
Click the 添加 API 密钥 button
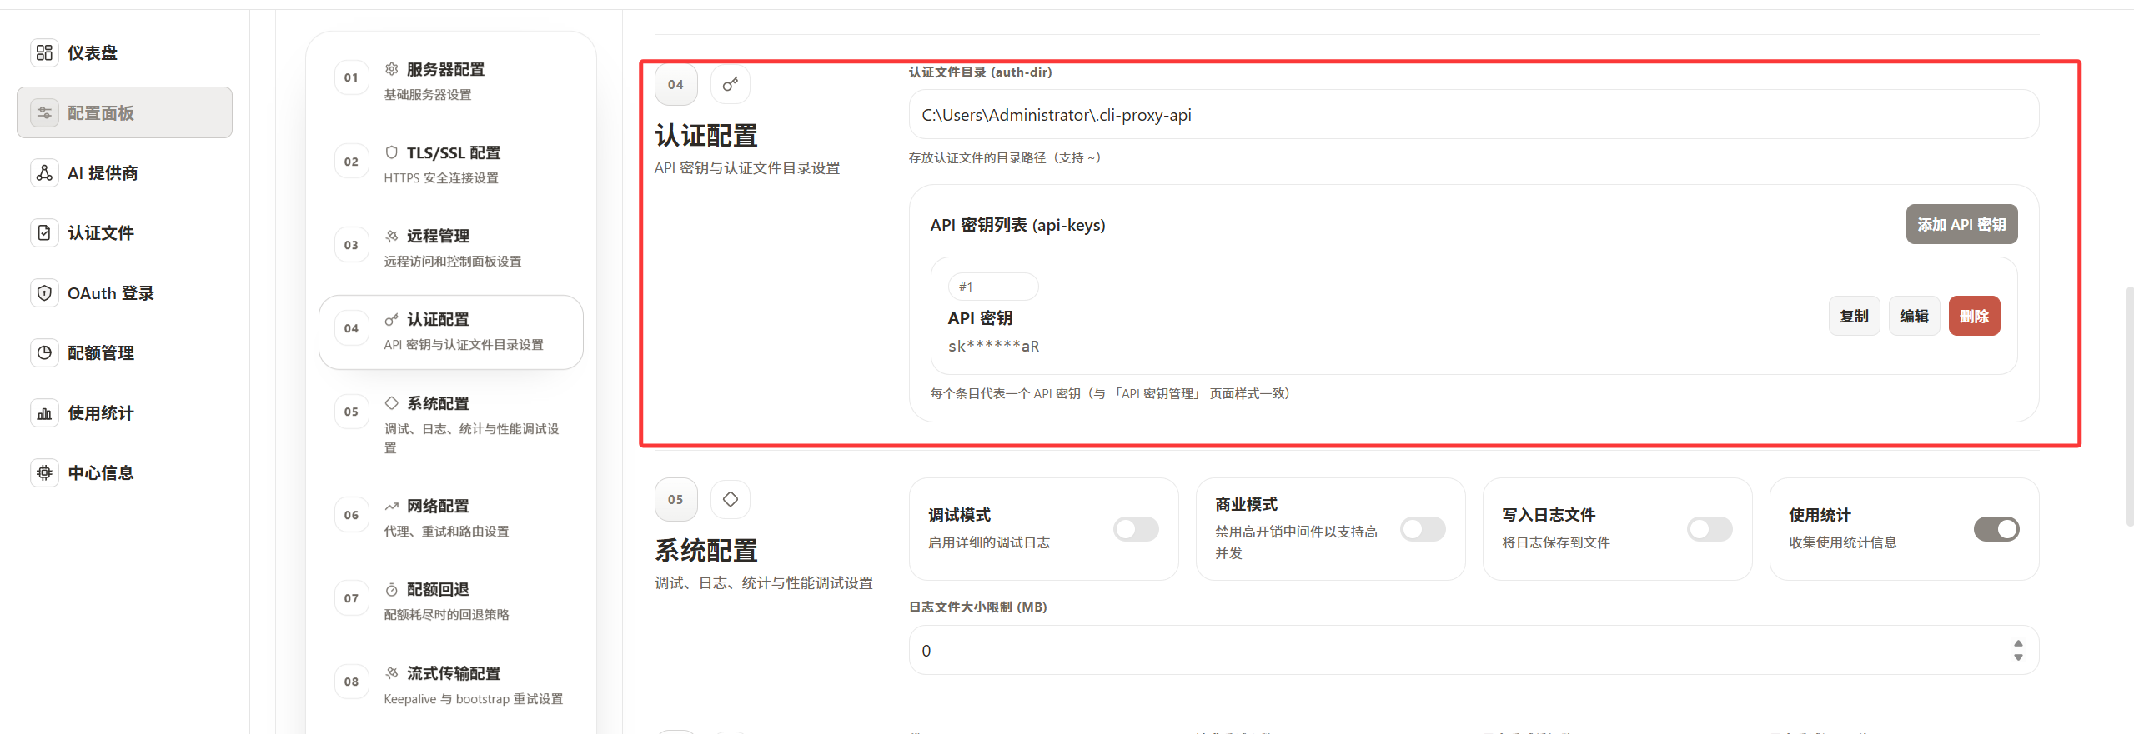tap(1961, 225)
